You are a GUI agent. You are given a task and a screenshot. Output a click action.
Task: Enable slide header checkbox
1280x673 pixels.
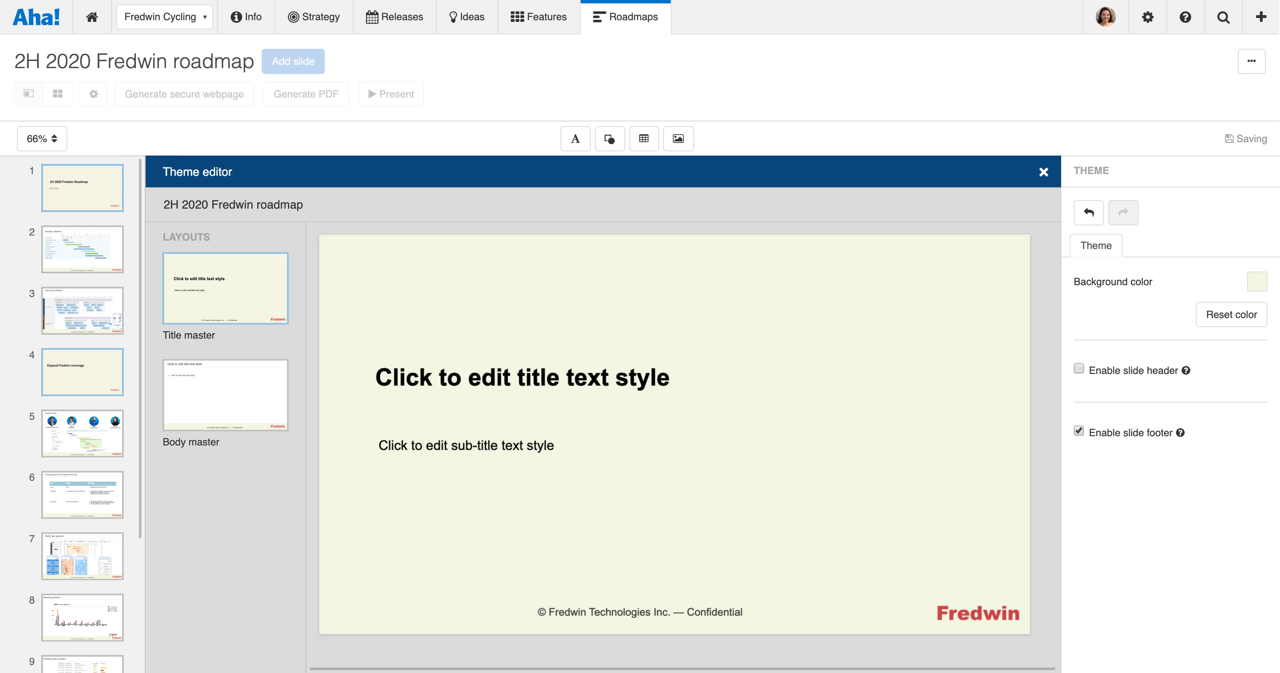1079,369
